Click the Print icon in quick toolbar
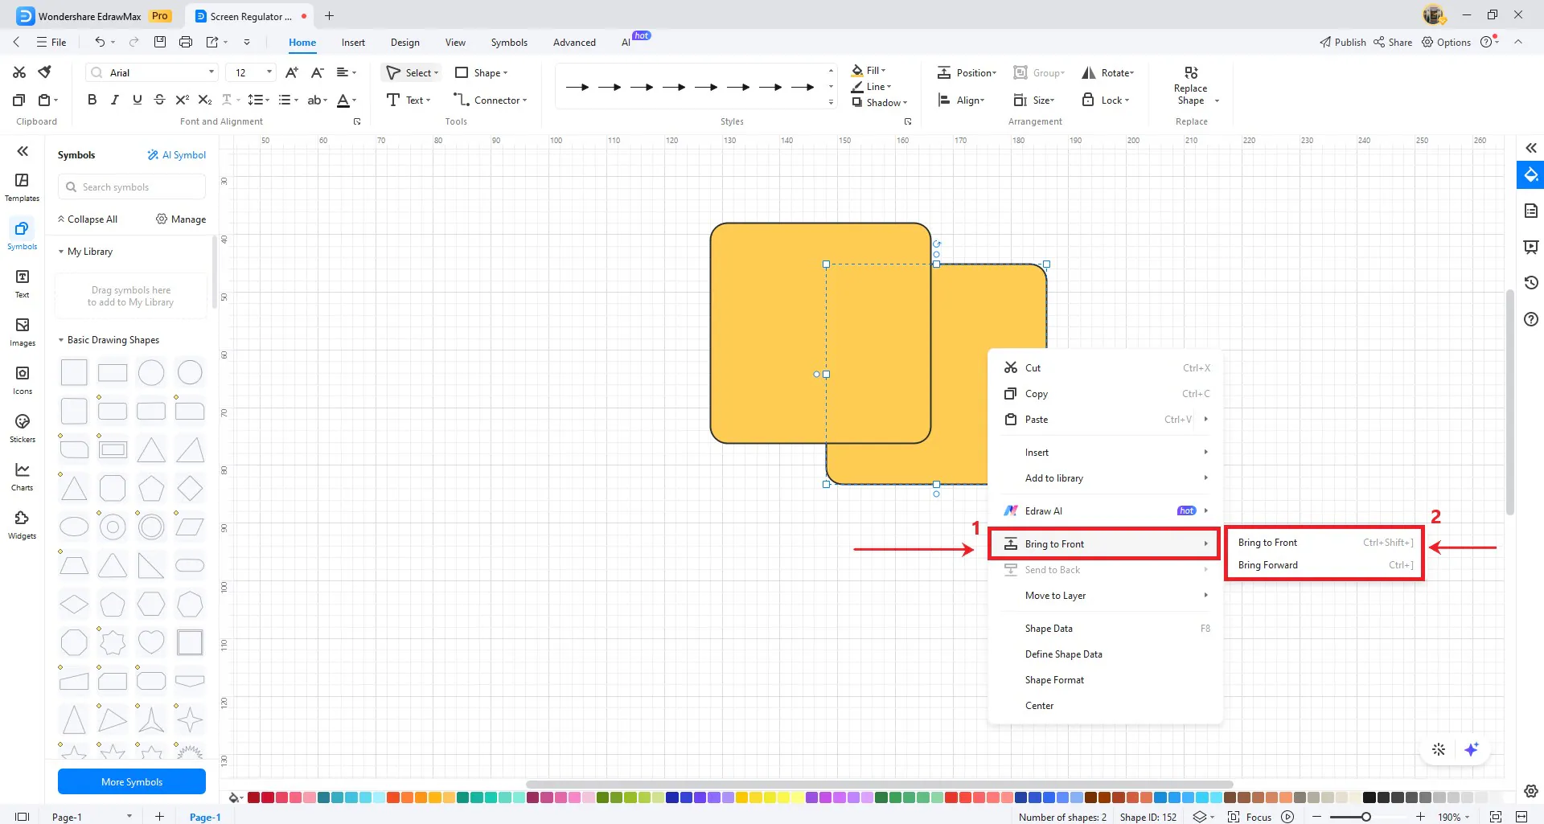The width and height of the screenshot is (1544, 824). pos(186,42)
